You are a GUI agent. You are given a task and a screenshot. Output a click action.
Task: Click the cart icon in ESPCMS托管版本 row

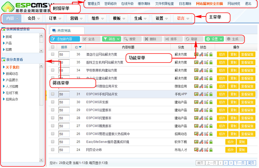click(206, 118)
